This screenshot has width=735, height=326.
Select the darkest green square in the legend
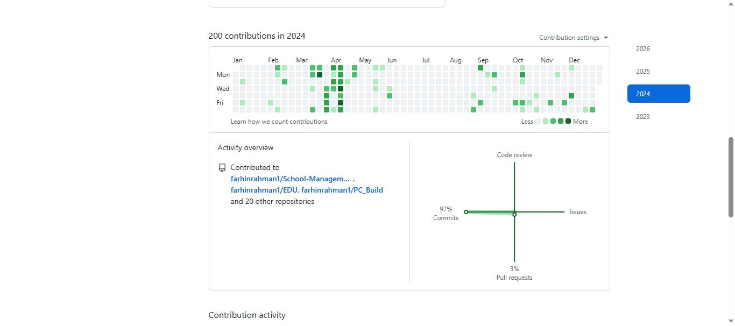568,121
